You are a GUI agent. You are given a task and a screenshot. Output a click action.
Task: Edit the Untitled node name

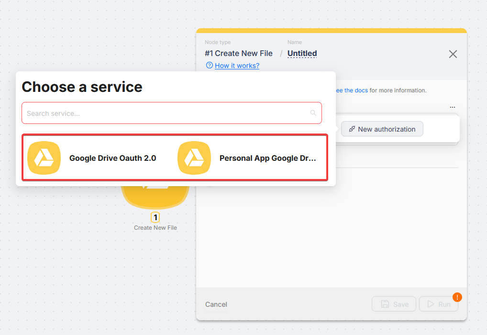pos(302,54)
